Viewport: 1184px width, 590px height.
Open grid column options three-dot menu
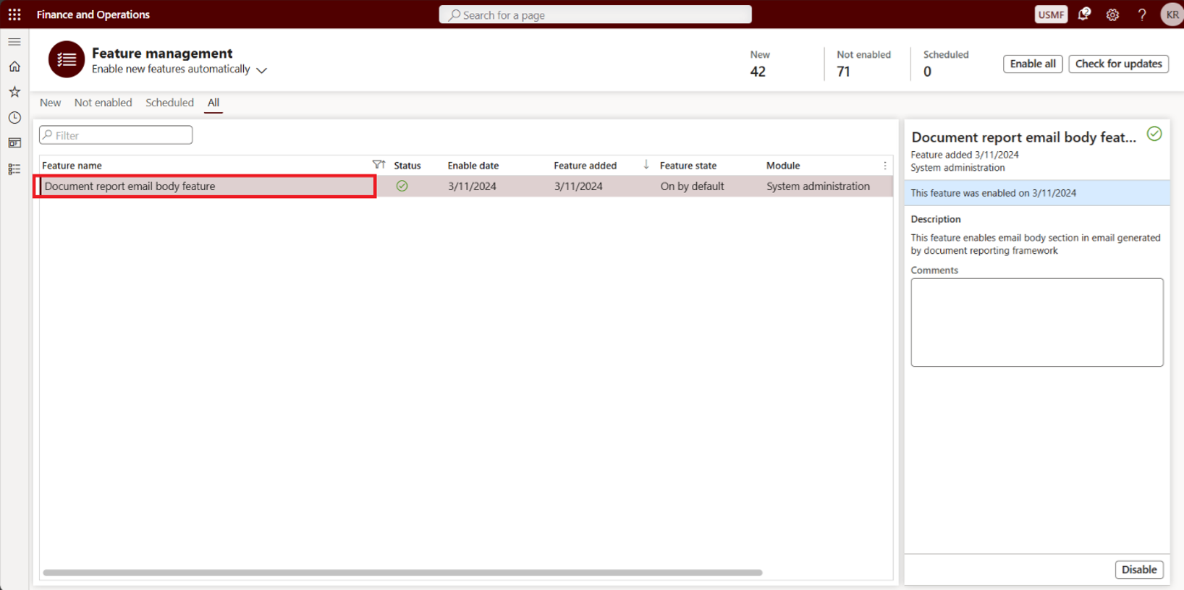click(x=885, y=166)
